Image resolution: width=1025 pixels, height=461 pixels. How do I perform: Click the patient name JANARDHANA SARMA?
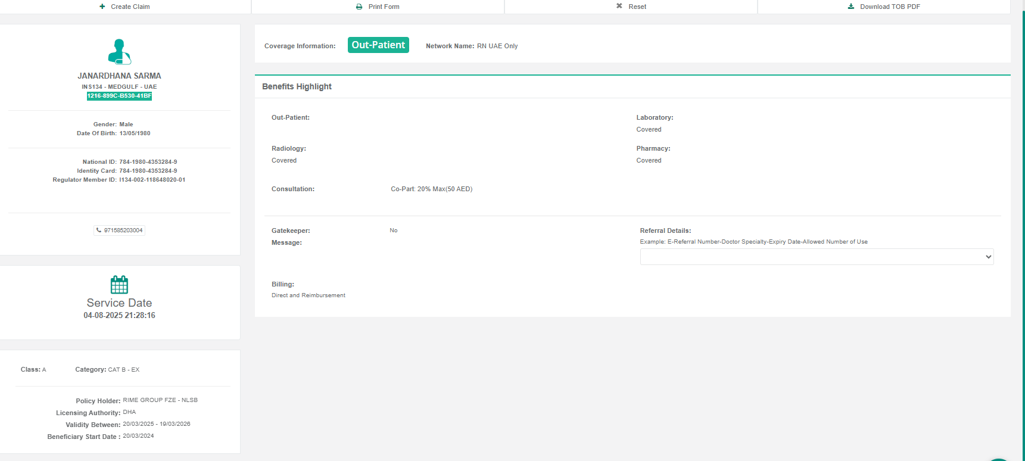119,76
